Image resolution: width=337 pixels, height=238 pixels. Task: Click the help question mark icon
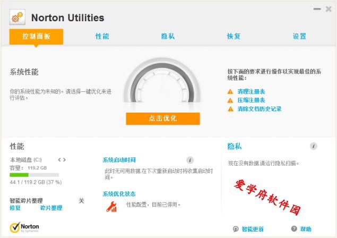pyautogui.click(x=294, y=229)
